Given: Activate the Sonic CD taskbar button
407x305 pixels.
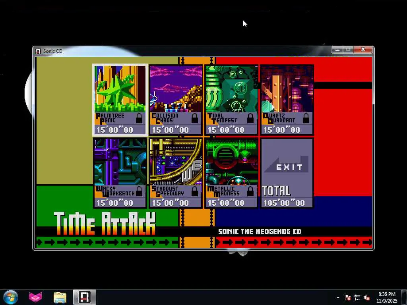Looking at the screenshot, I should 85,297.
